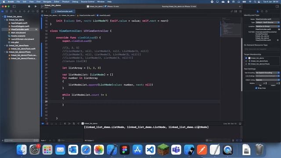
Task: Click the tab width stepper
Action: pos(266,83)
